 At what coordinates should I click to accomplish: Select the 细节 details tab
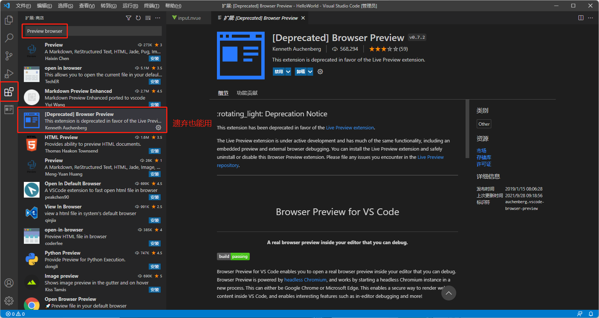(x=223, y=93)
